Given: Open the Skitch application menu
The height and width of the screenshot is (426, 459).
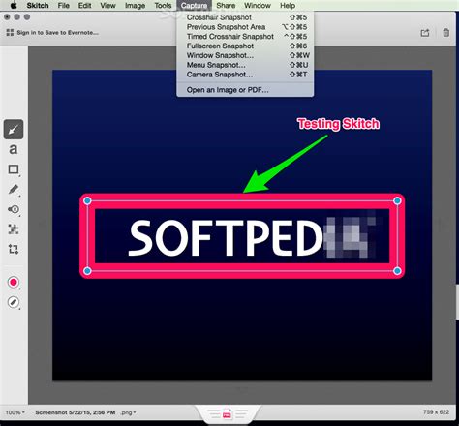Looking at the screenshot, I should tap(38, 6).
